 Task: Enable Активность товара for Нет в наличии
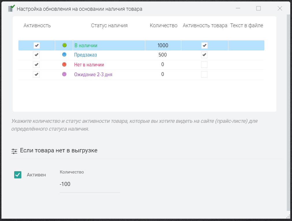tap(204, 65)
